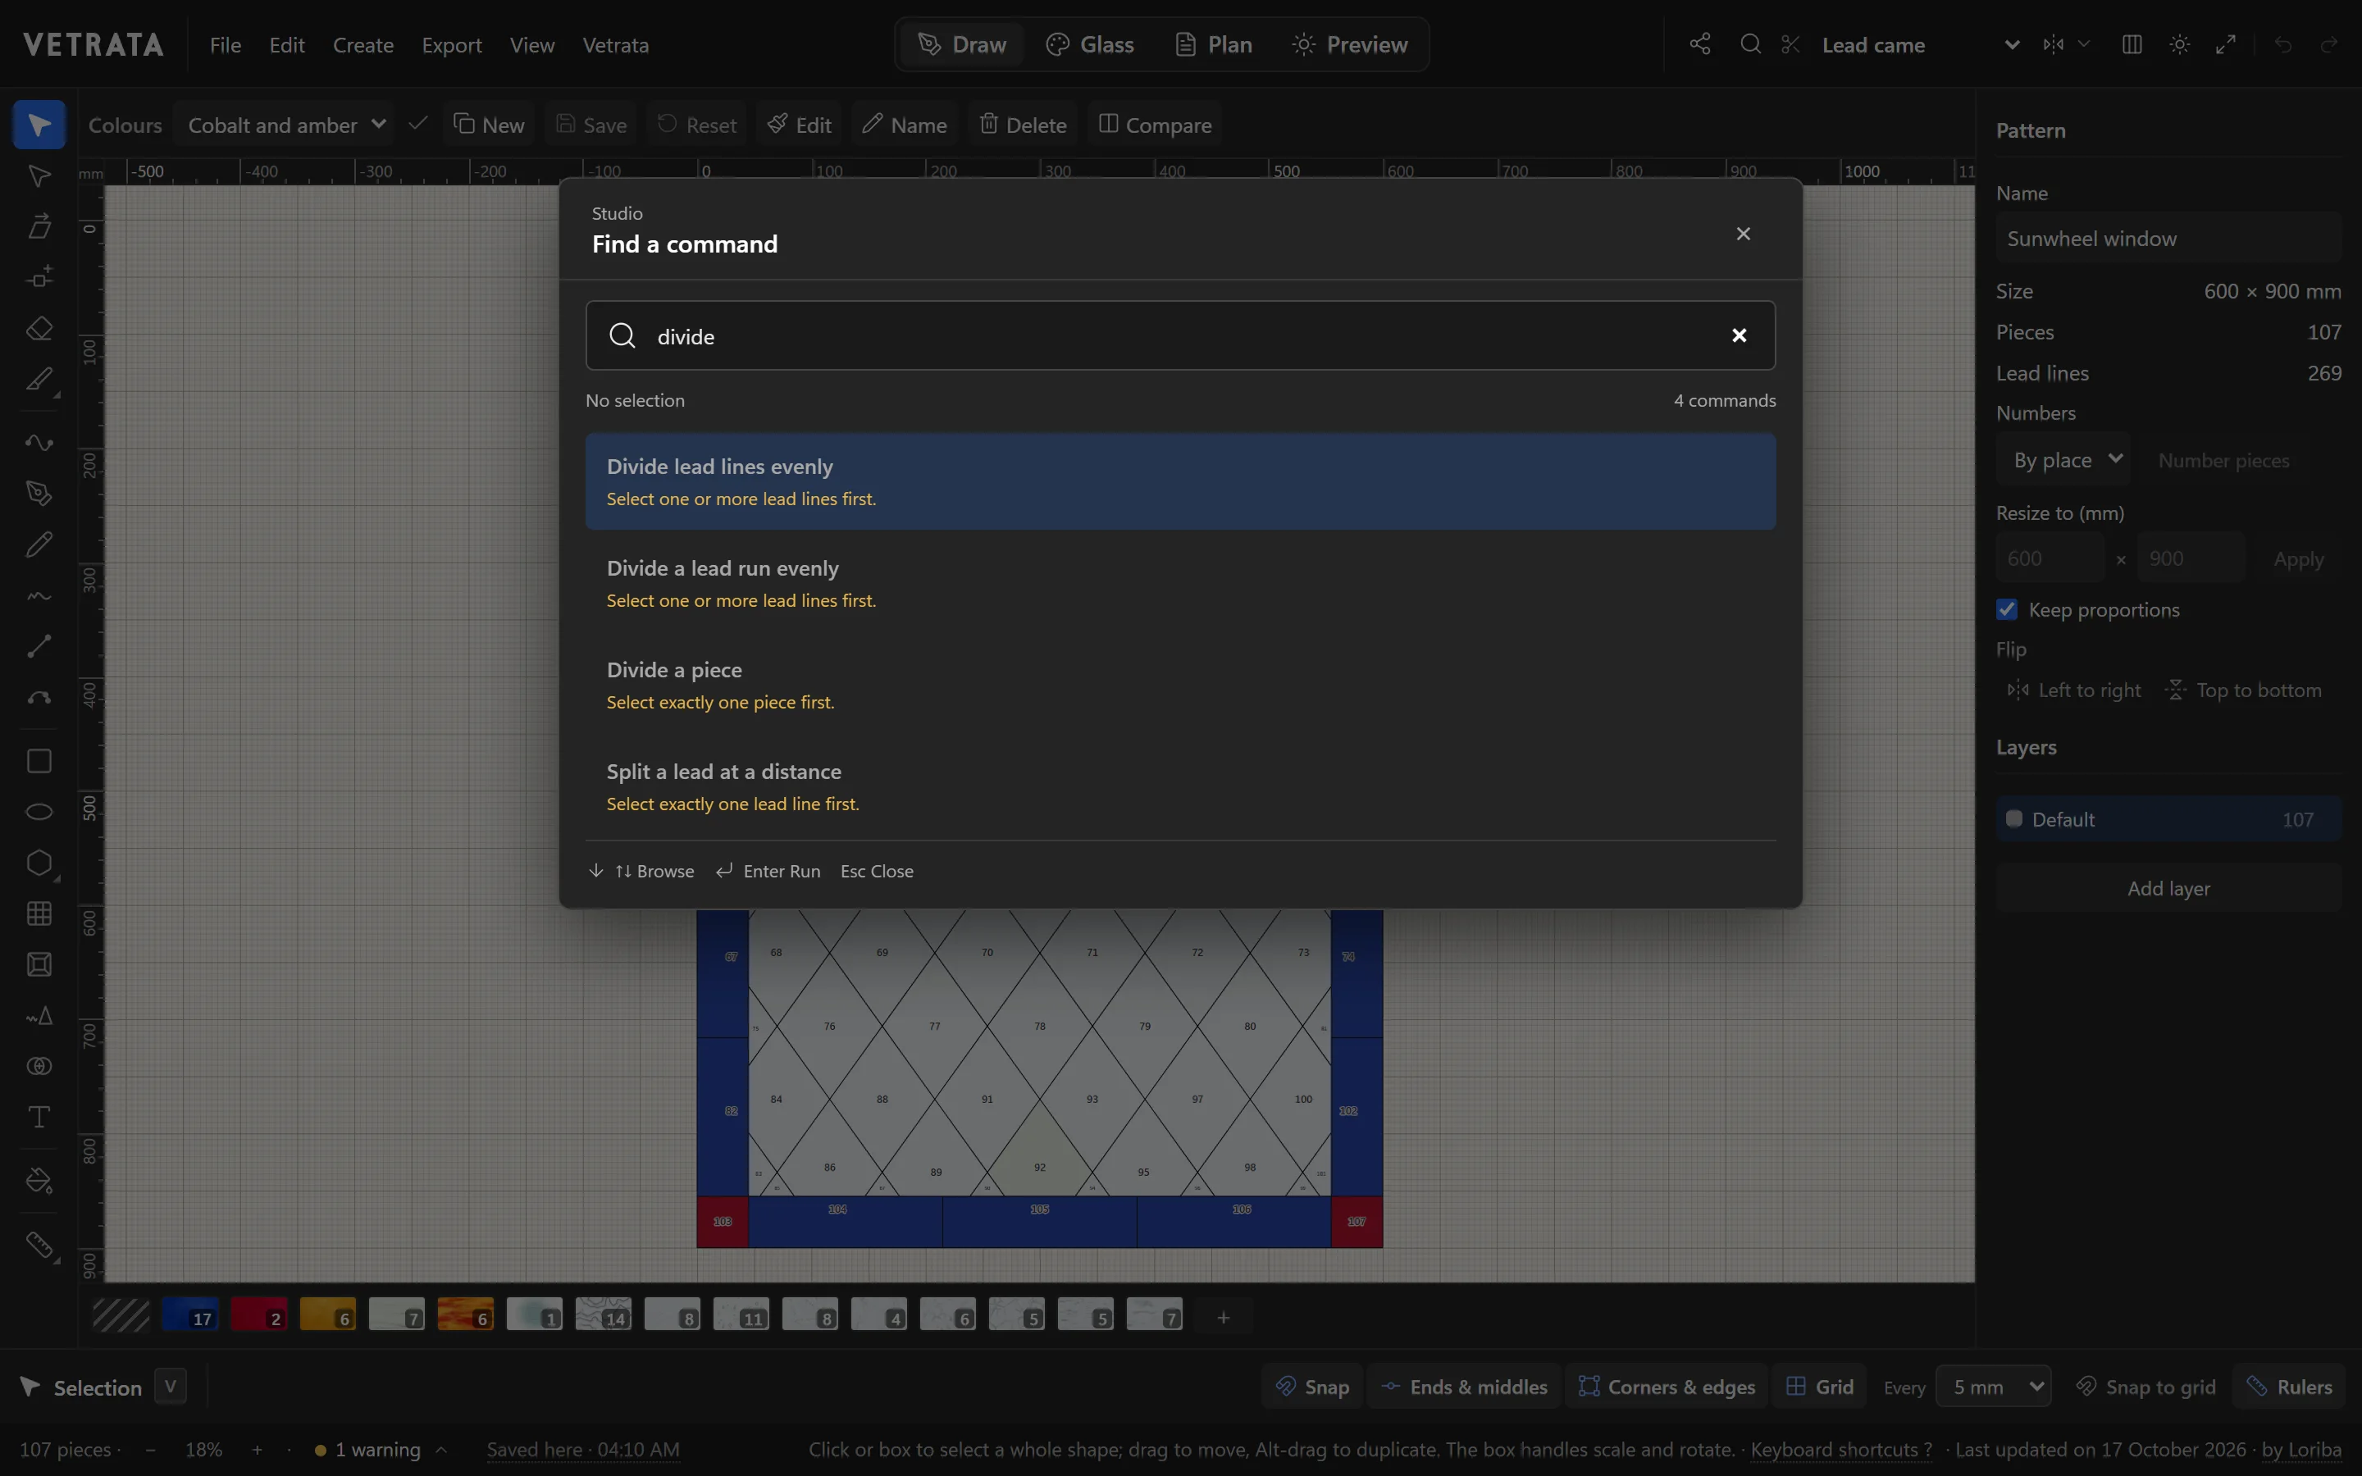The height and width of the screenshot is (1476, 2362).
Task: Click the share icon in top bar
Action: (x=1700, y=44)
